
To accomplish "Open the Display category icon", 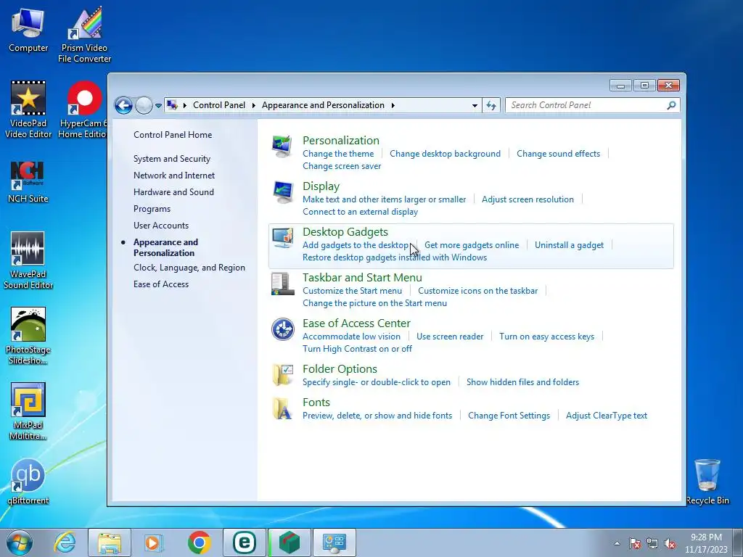I will point(282,192).
